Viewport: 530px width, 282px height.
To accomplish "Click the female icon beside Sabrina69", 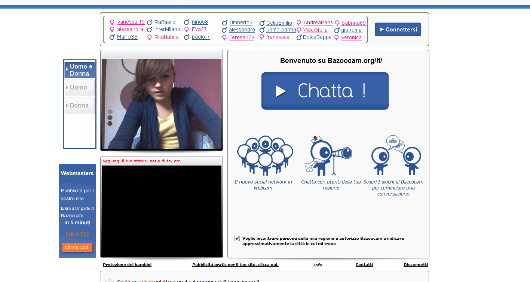I will pos(337,23).
